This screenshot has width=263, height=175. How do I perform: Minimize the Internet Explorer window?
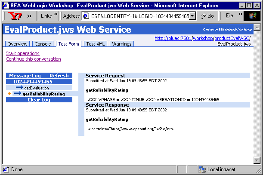pos(242,6)
